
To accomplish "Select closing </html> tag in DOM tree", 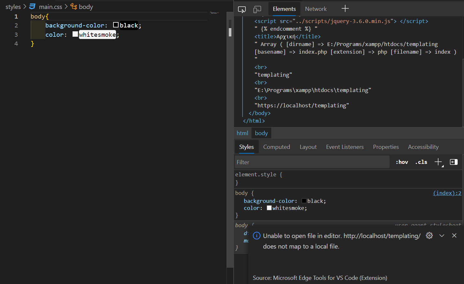I will (x=254, y=121).
